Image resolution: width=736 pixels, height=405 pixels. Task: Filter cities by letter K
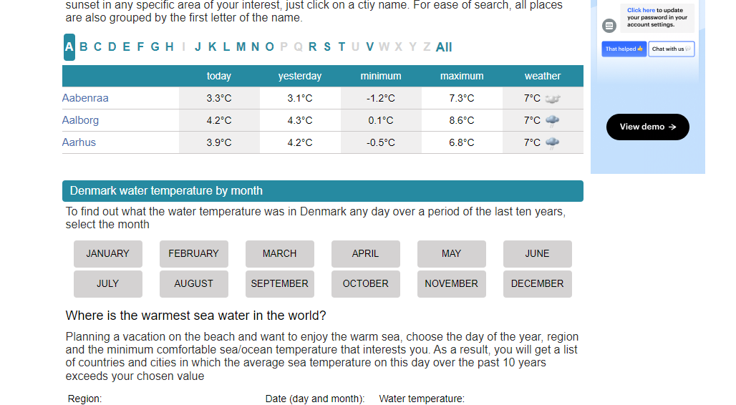pos(213,47)
